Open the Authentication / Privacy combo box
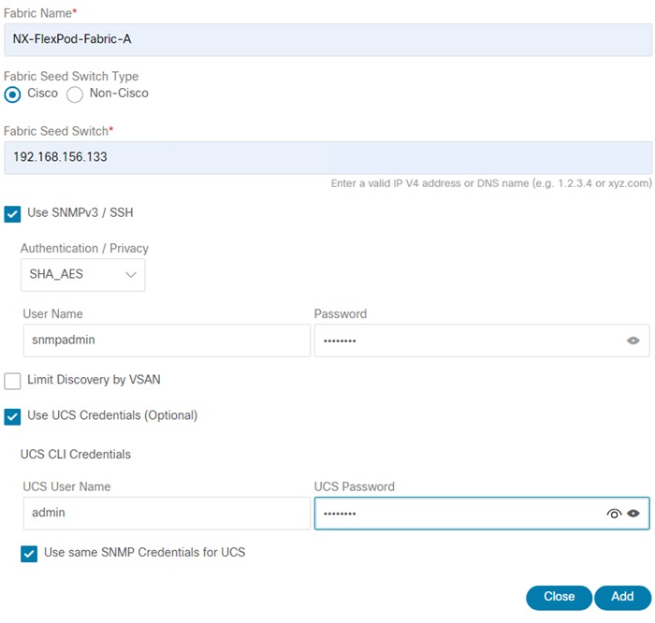This screenshot has width=655, height=623. [82, 275]
